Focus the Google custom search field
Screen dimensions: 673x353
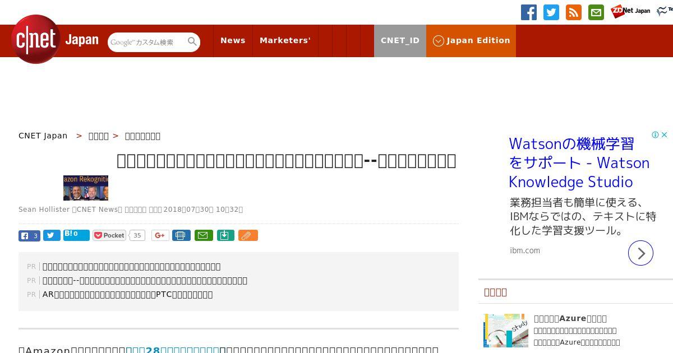click(147, 42)
